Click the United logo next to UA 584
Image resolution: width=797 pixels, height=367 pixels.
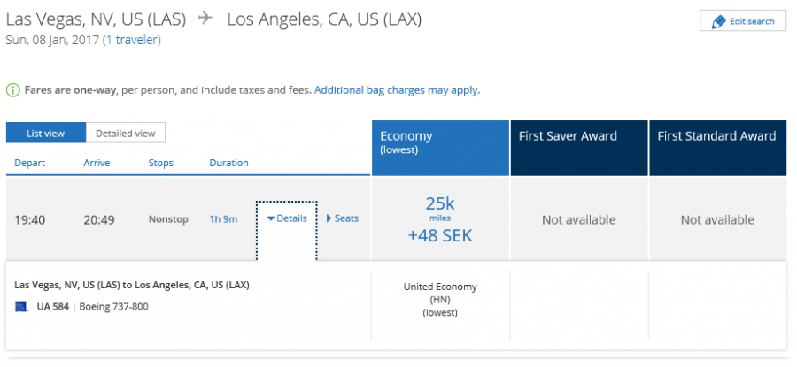[21, 307]
